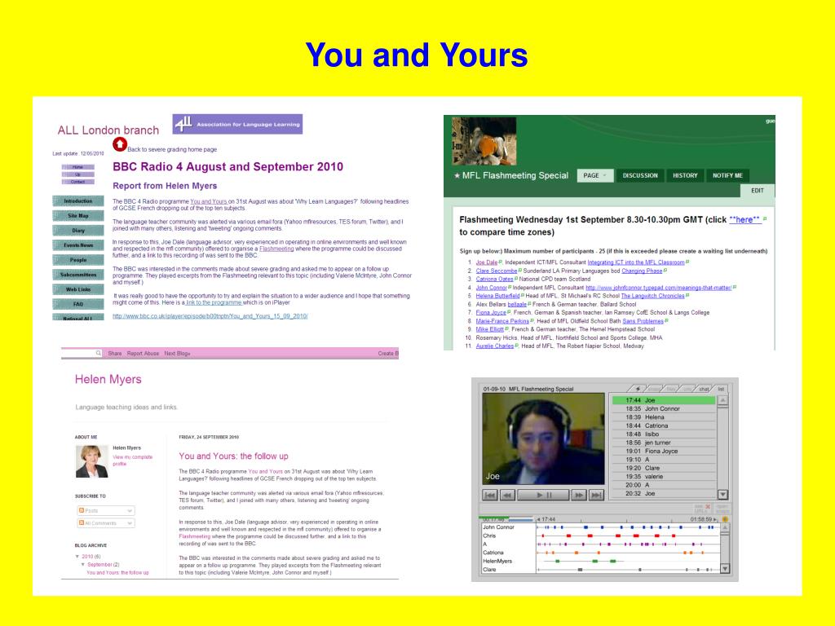Click the EDIT tab on wiki page
Viewport: 835px width, 626px height.
point(758,191)
